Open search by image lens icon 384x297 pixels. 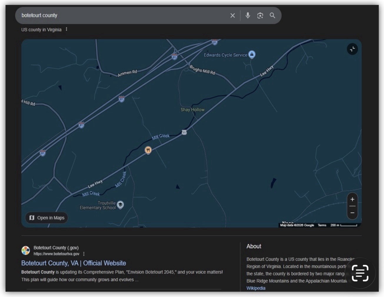[260, 16]
